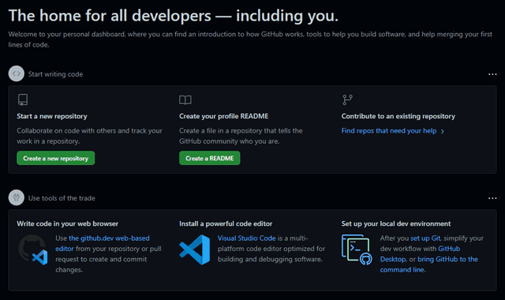The width and height of the screenshot is (505, 300).
Task: Click the chevron after Find repos that need your help
Action: pos(443,131)
